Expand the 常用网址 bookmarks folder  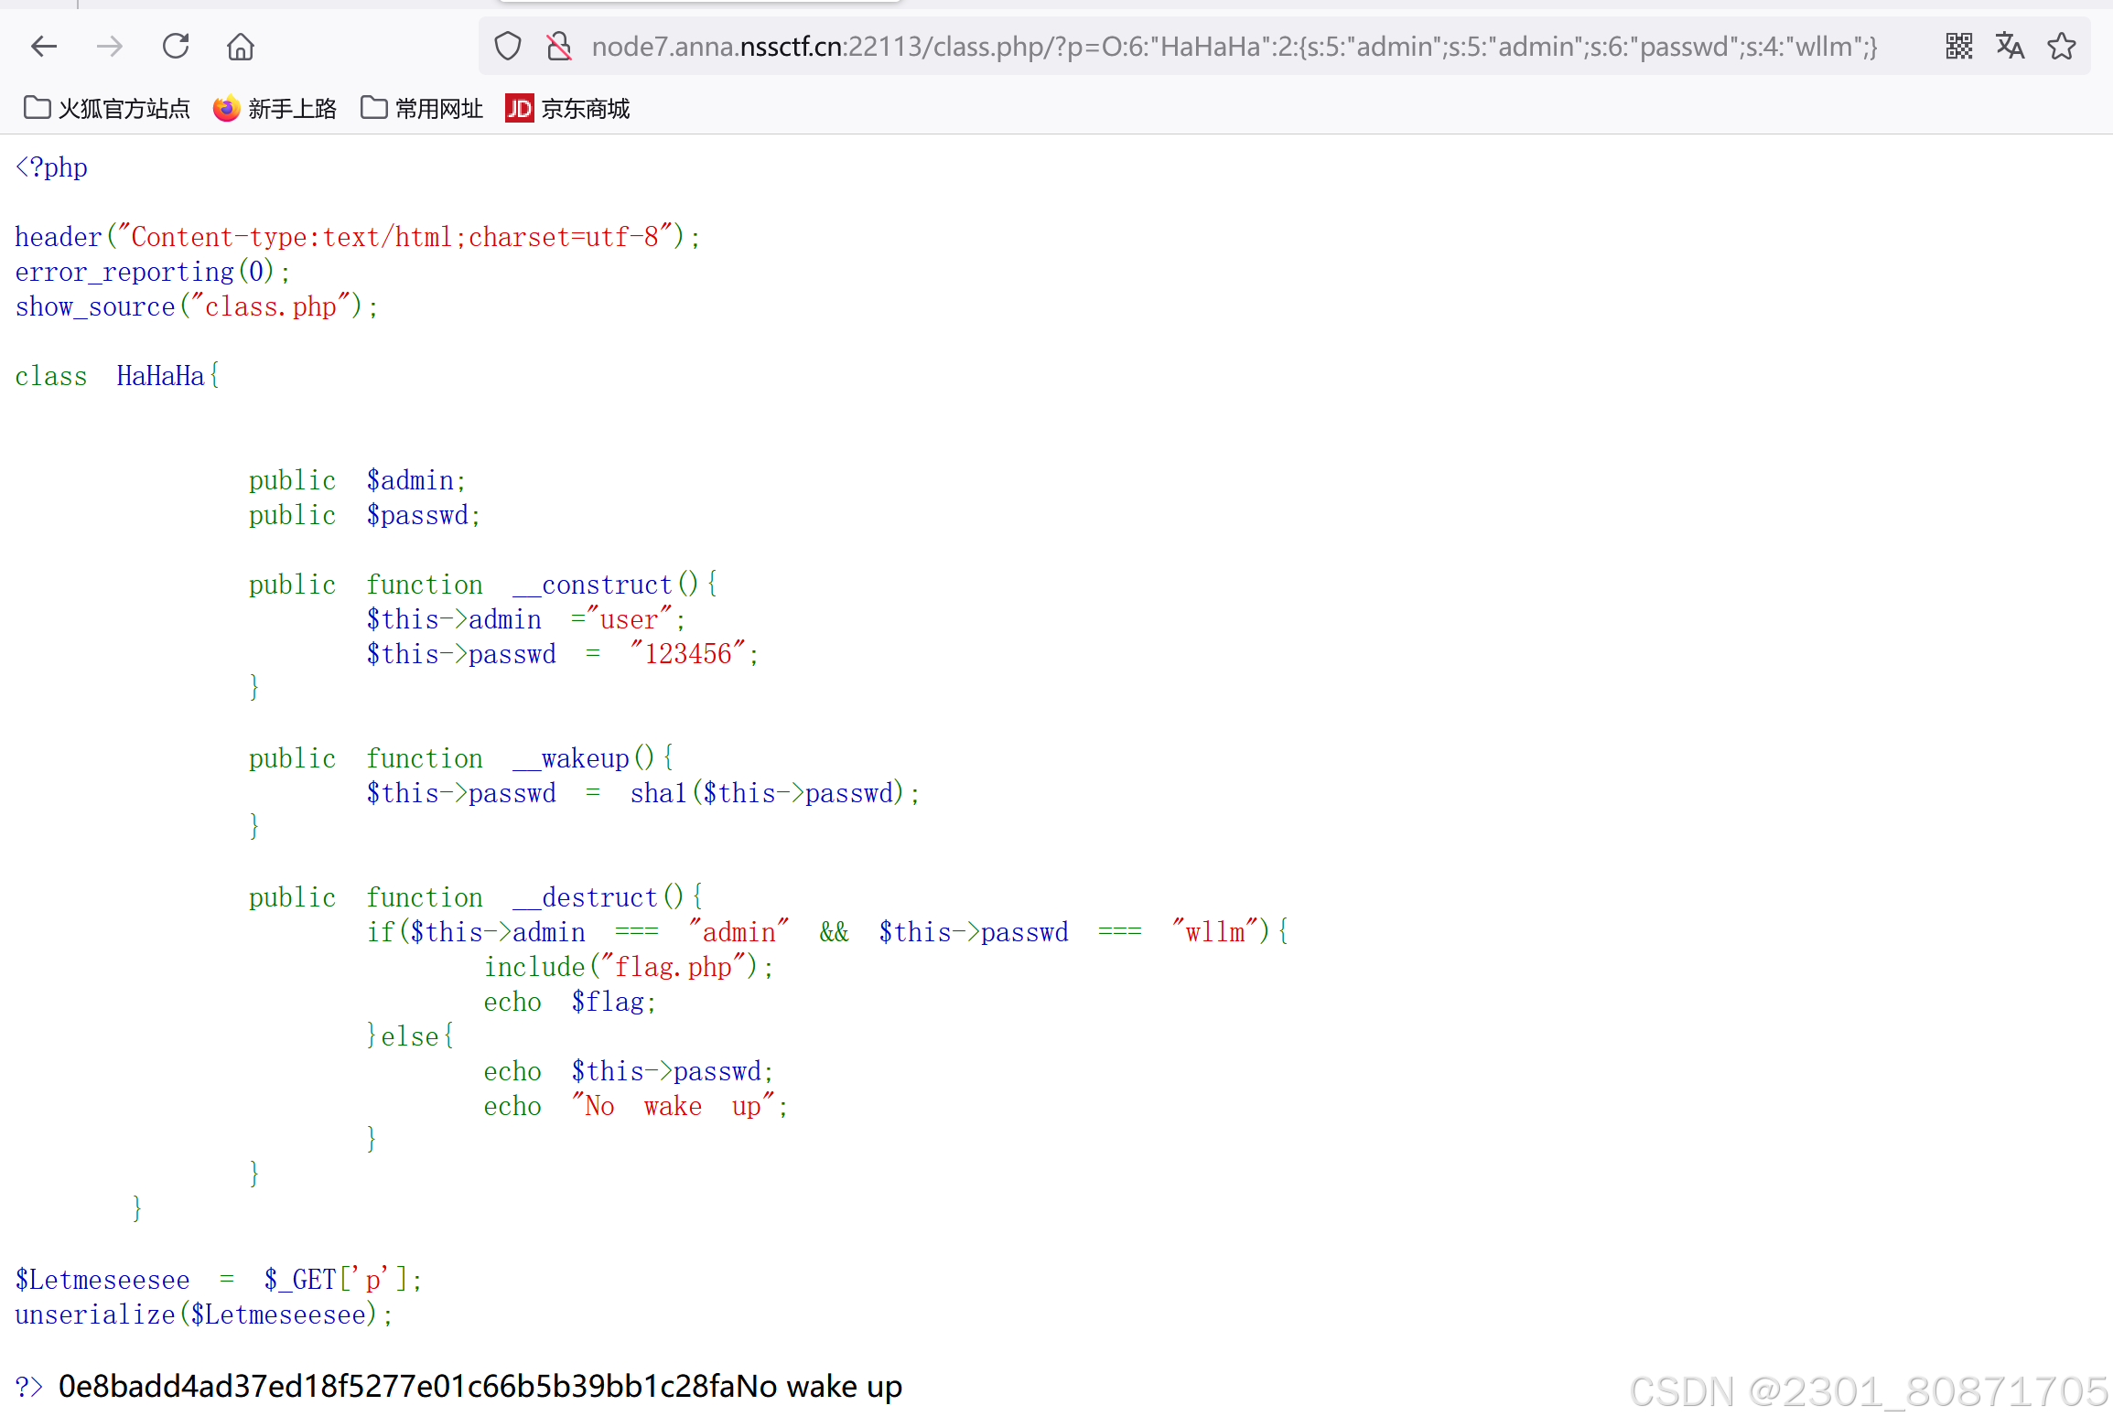click(x=422, y=109)
